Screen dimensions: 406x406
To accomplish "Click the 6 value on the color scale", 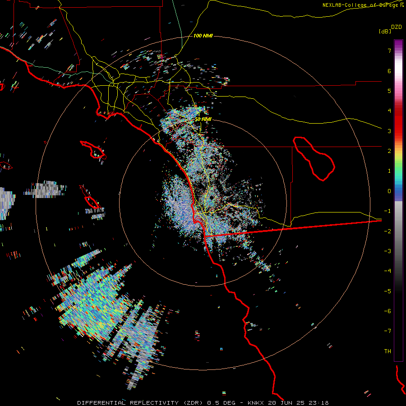I will click(x=389, y=71).
